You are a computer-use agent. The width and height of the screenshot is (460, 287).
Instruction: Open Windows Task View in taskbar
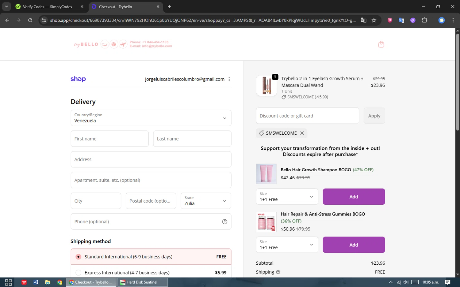tap(9, 282)
